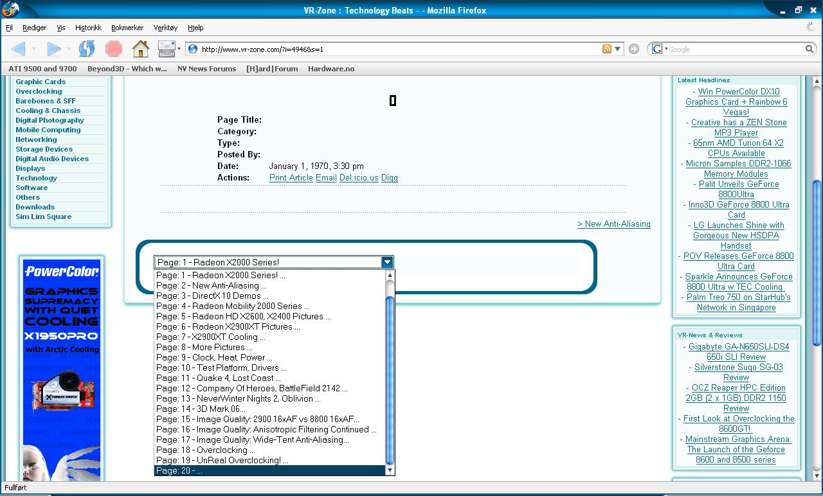The height and width of the screenshot is (496, 823).
Task: Open the Google search engine selector
Action: click(660, 49)
